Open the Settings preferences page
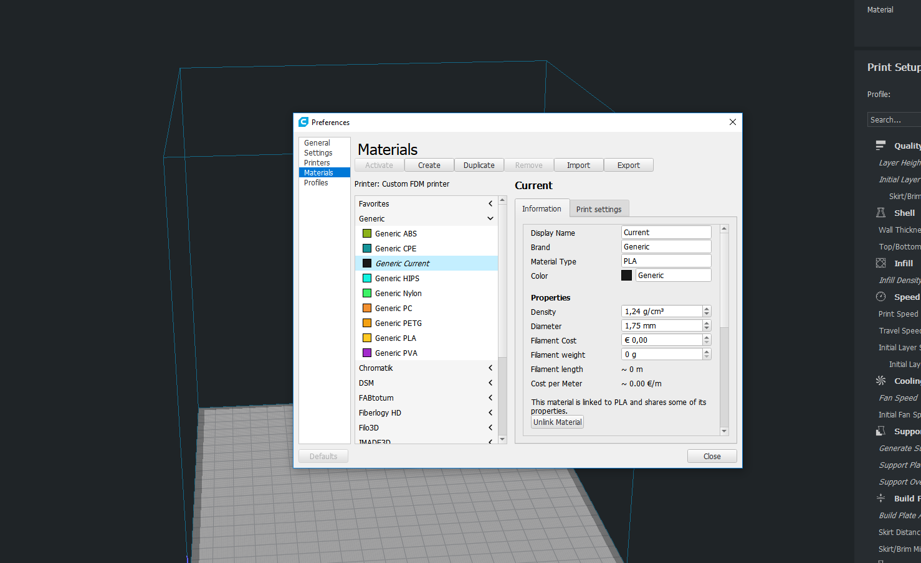The width and height of the screenshot is (921, 563). pos(318,152)
